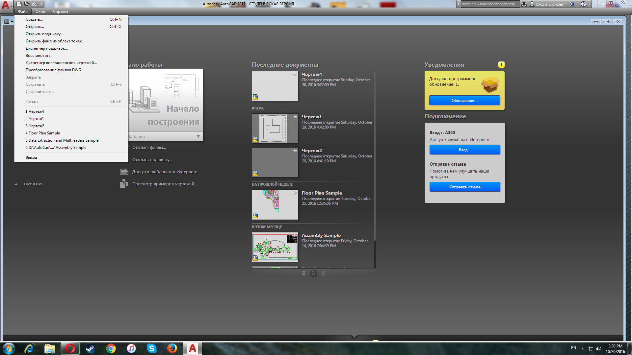Click the sample drawings document icon
This screenshot has height=355, width=632.
(124, 184)
